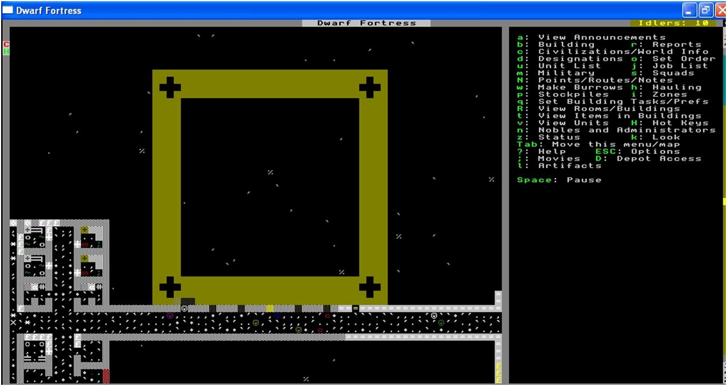
Task: Click the Dwarf Fortress title bar icon
Action: [8, 10]
